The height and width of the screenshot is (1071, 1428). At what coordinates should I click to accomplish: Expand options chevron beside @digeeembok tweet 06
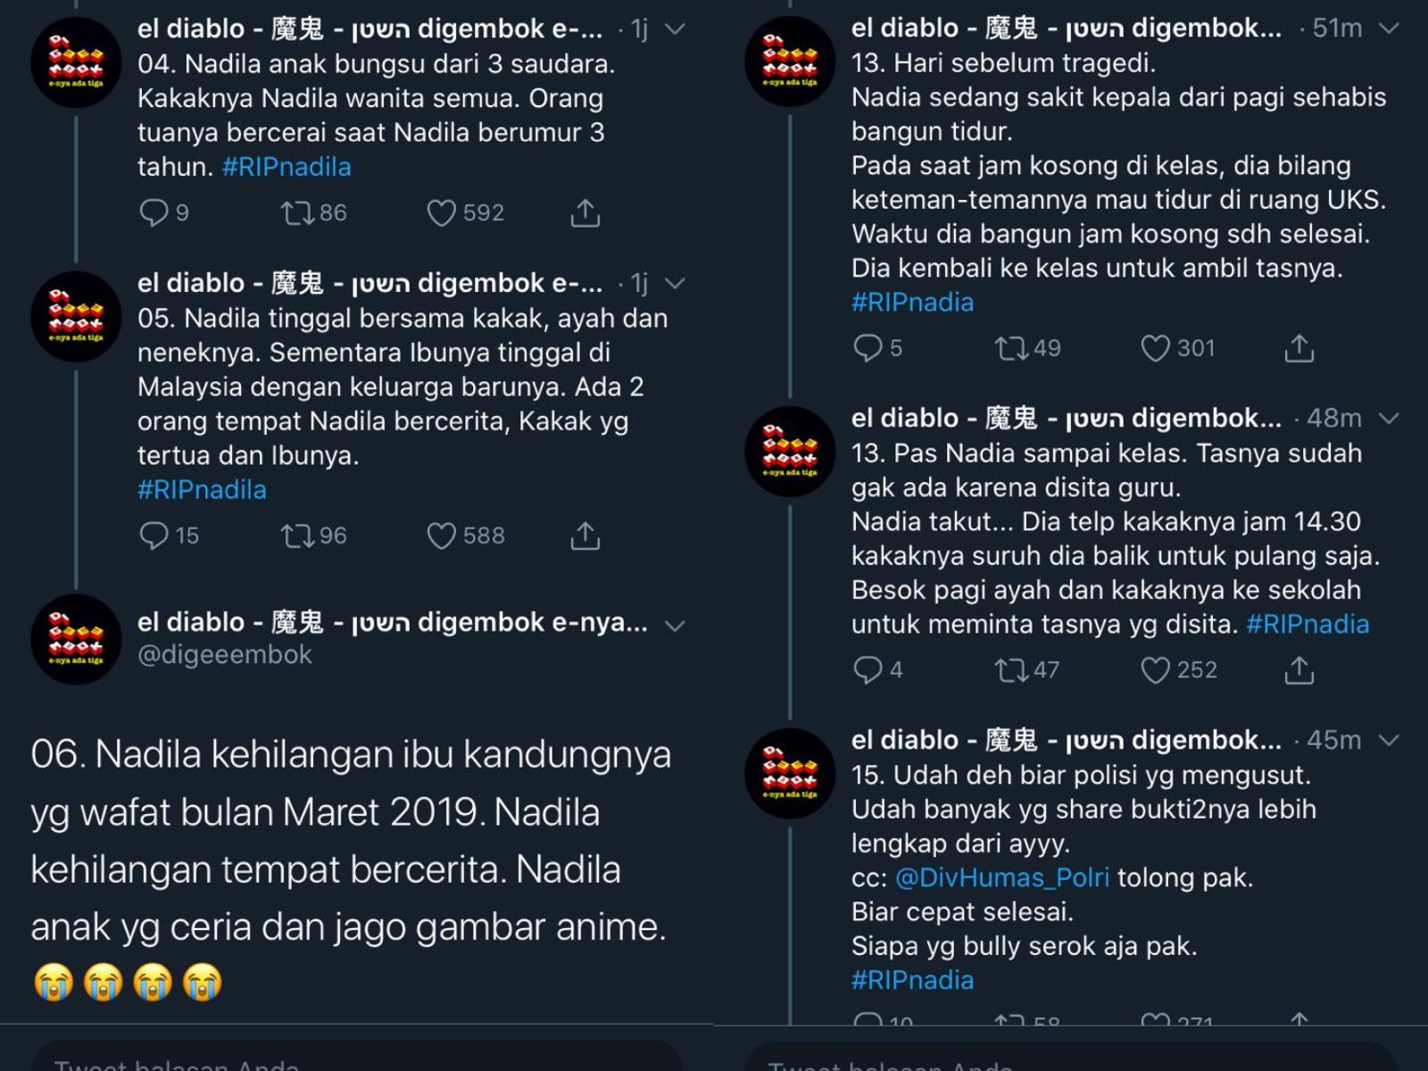[x=676, y=626]
